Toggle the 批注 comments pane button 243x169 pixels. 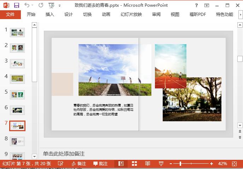pos(100,164)
